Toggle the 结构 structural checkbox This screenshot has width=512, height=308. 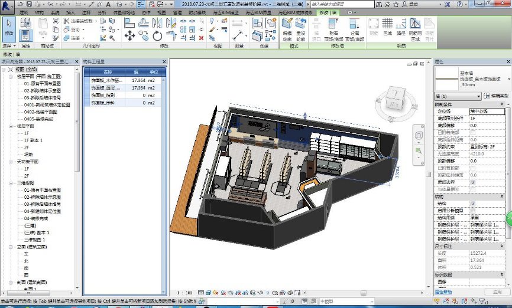tap(473, 204)
